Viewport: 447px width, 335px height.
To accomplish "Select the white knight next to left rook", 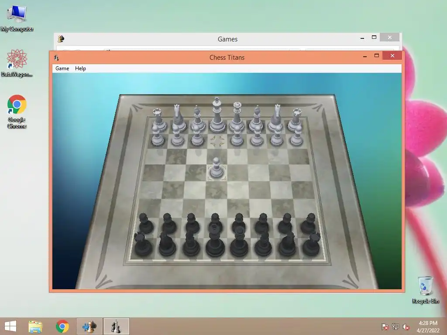I will click(x=178, y=118).
